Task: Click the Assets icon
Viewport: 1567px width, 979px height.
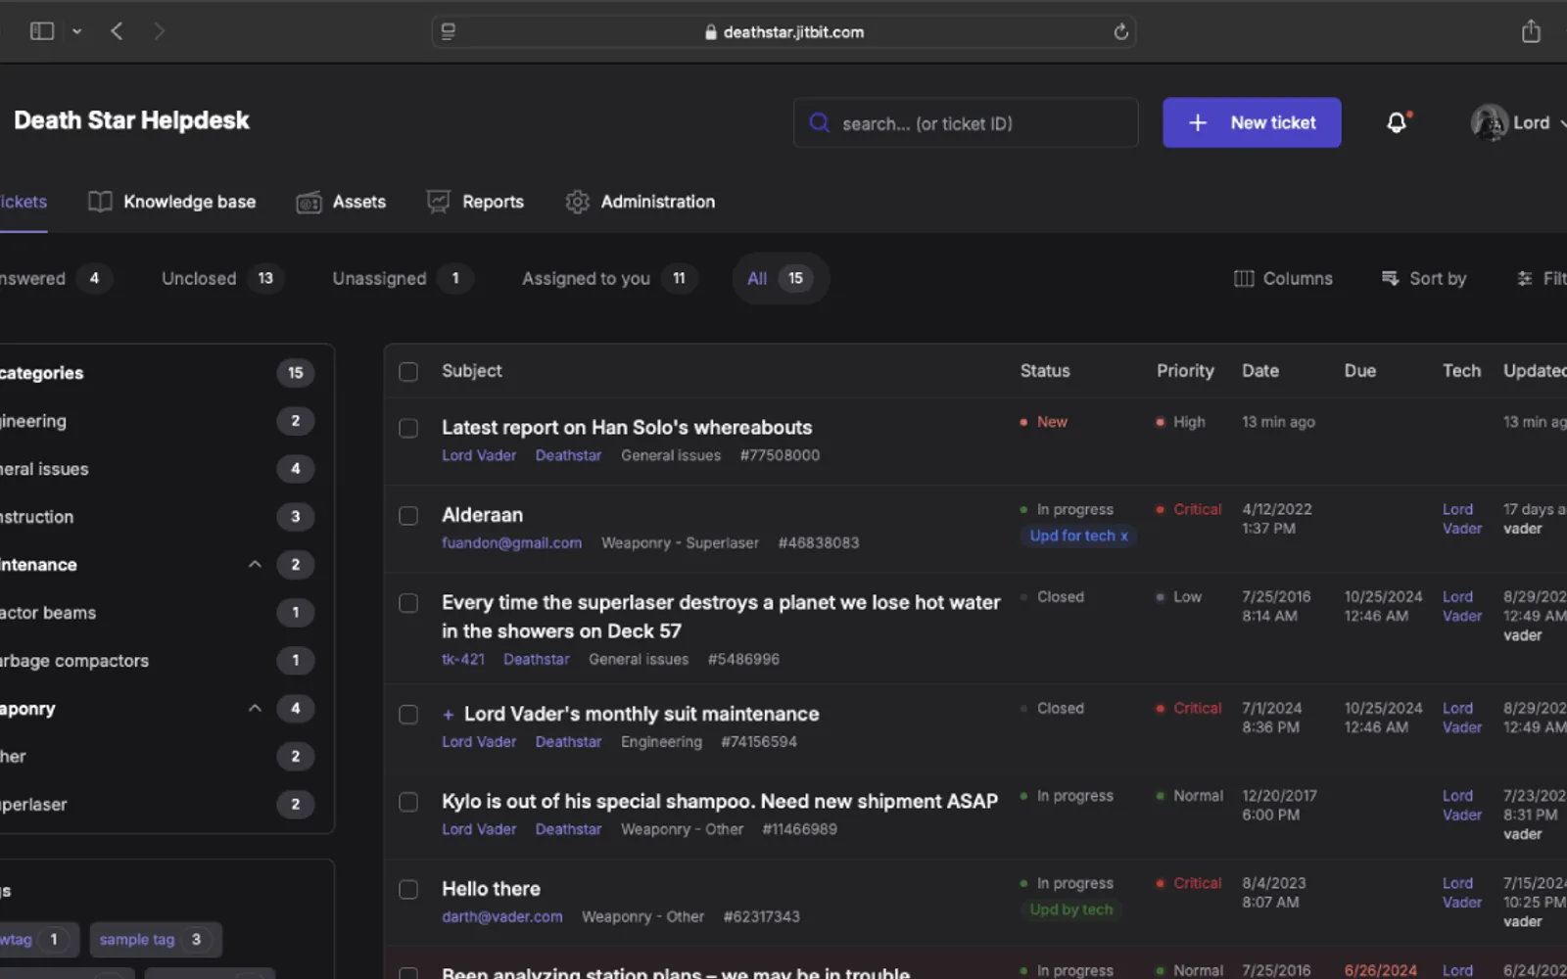Action: click(309, 202)
